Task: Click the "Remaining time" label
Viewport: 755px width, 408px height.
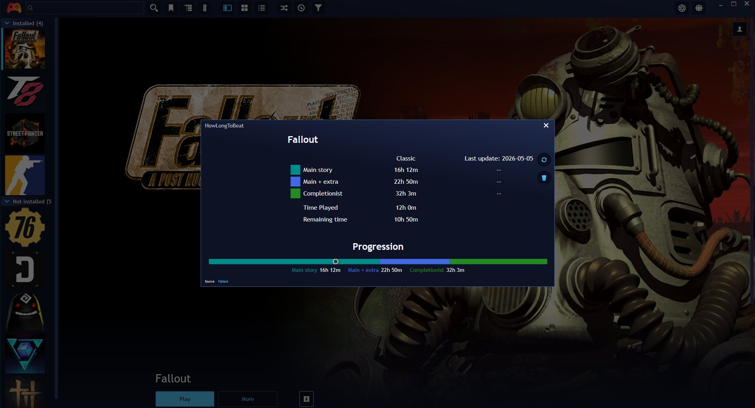Action: pyautogui.click(x=325, y=220)
